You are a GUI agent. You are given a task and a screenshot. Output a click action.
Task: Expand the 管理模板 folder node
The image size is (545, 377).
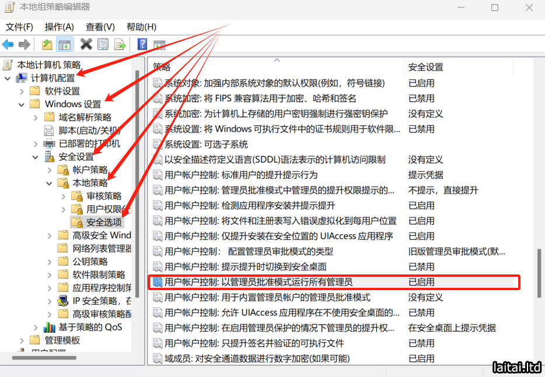[22, 340]
